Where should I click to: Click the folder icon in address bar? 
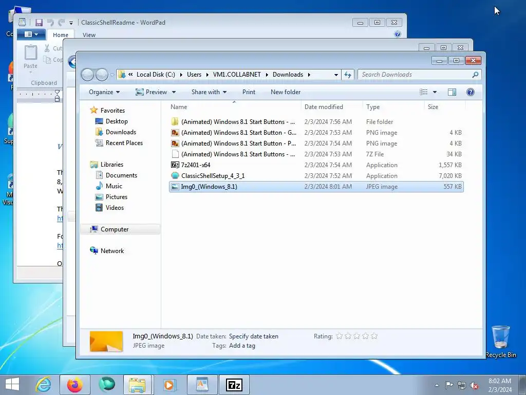click(122, 75)
